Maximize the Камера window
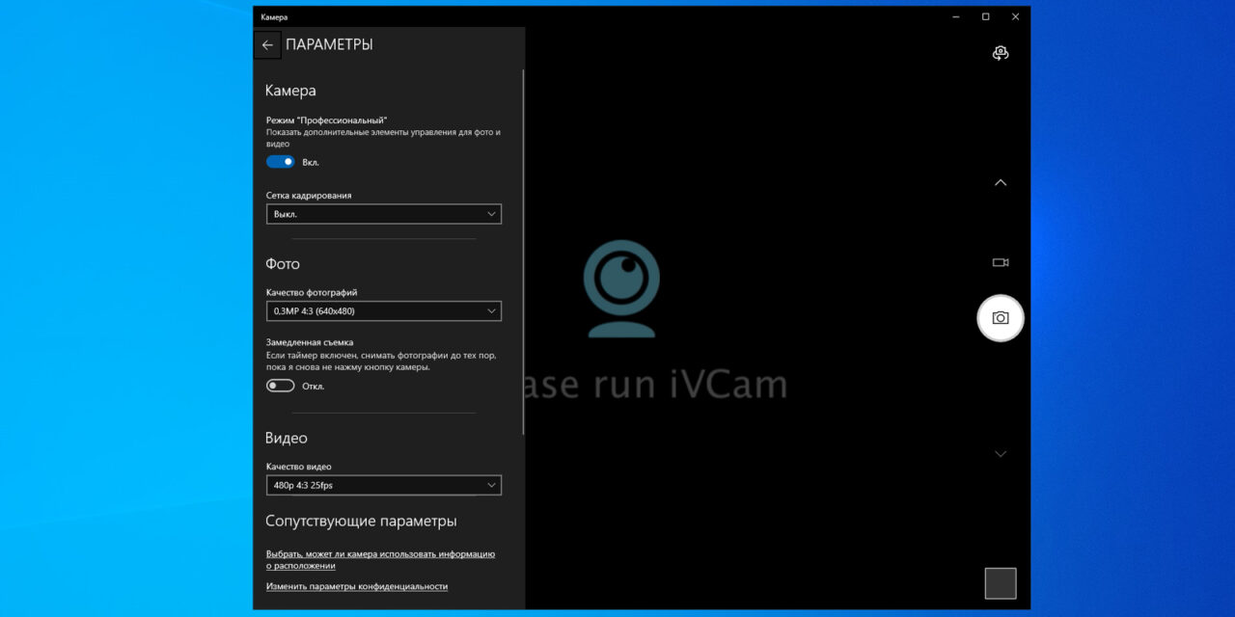 pyautogui.click(x=985, y=16)
